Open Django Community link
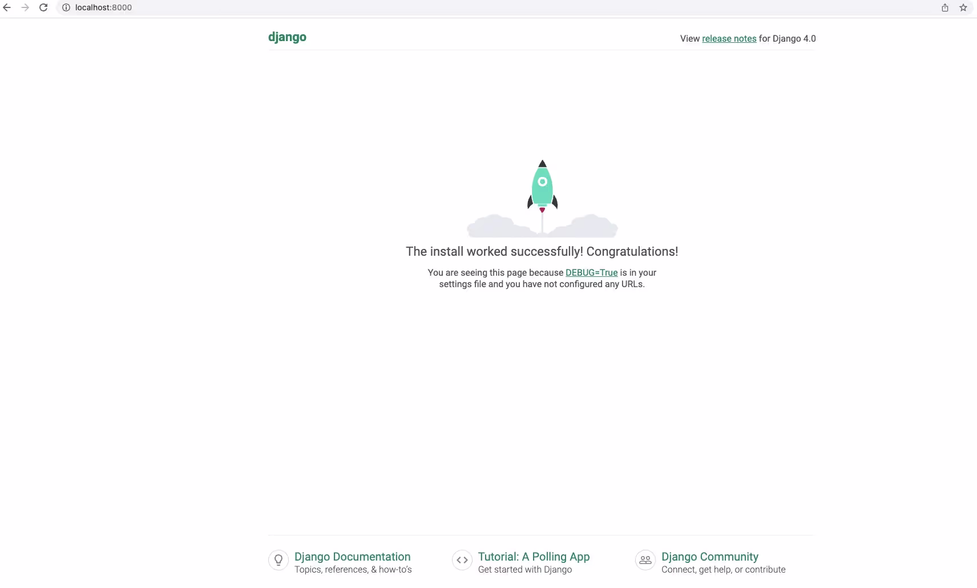 709,557
